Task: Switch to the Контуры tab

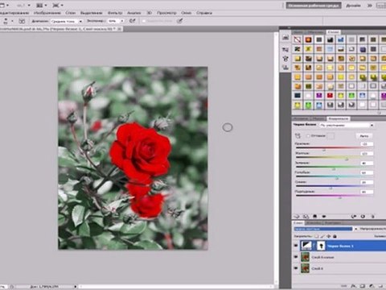Action: pos(333,223)
